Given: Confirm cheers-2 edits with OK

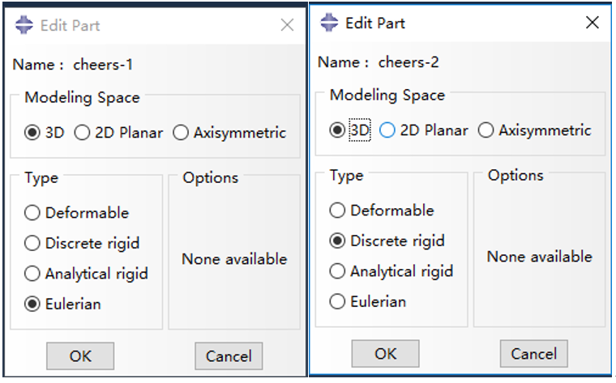Looking at the screenshot, I should (385, 354).
